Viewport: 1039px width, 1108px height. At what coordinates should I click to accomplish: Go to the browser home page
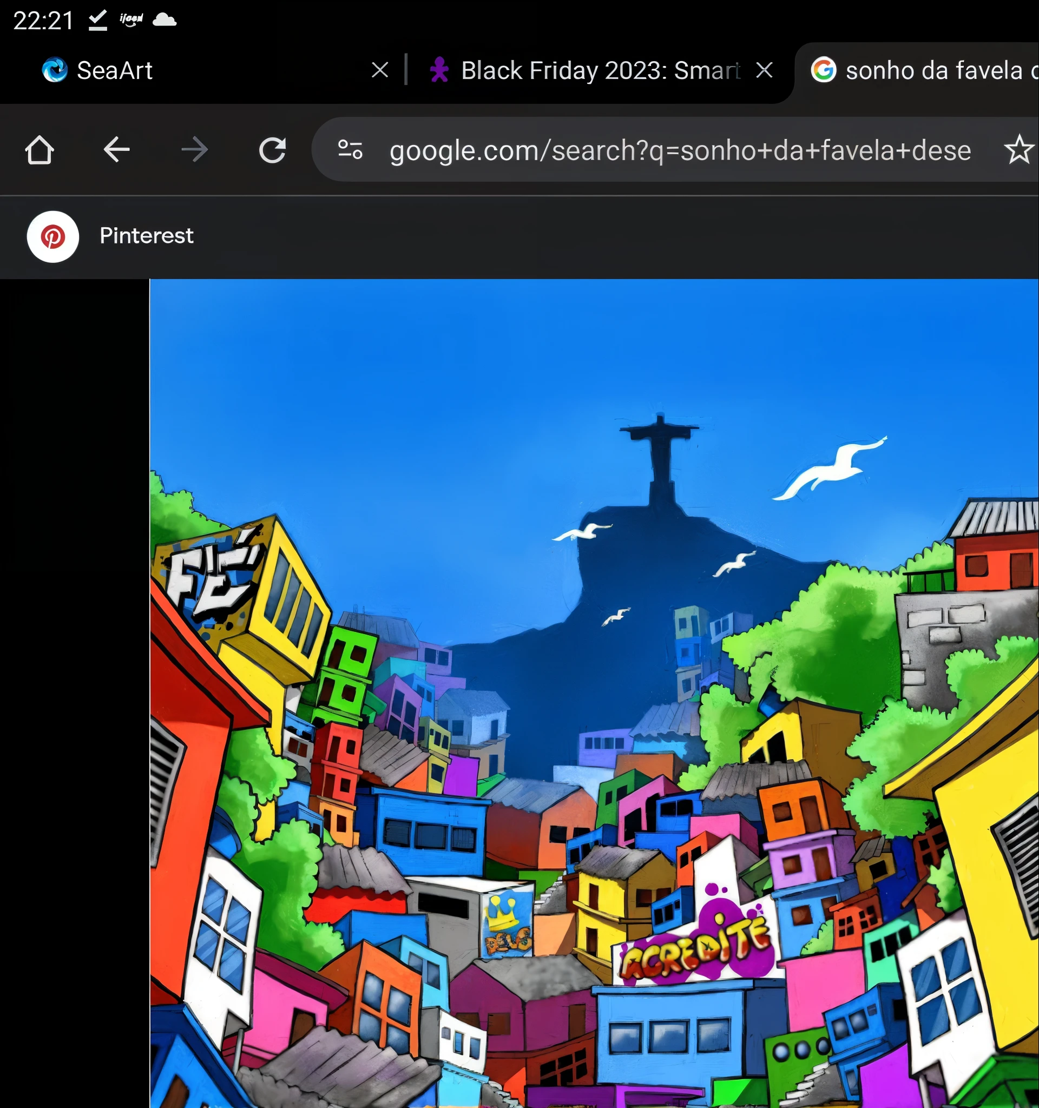click(40, 150)
